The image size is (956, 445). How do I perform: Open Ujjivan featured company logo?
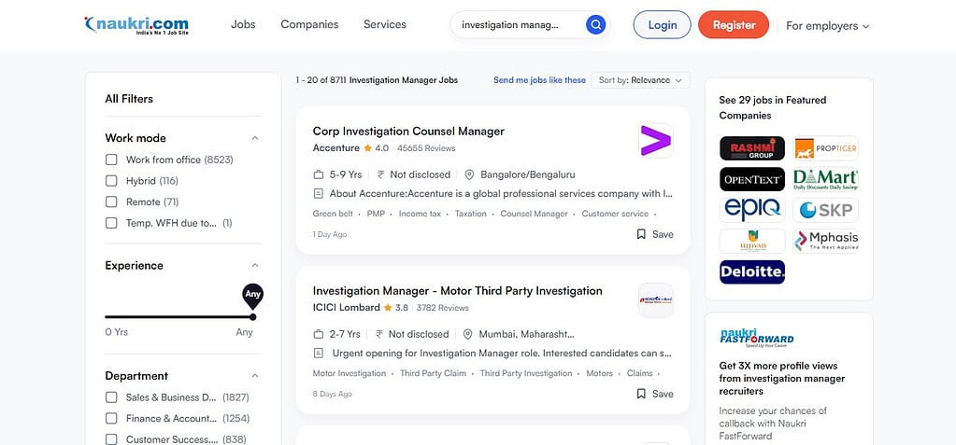(x=751, y=241)
